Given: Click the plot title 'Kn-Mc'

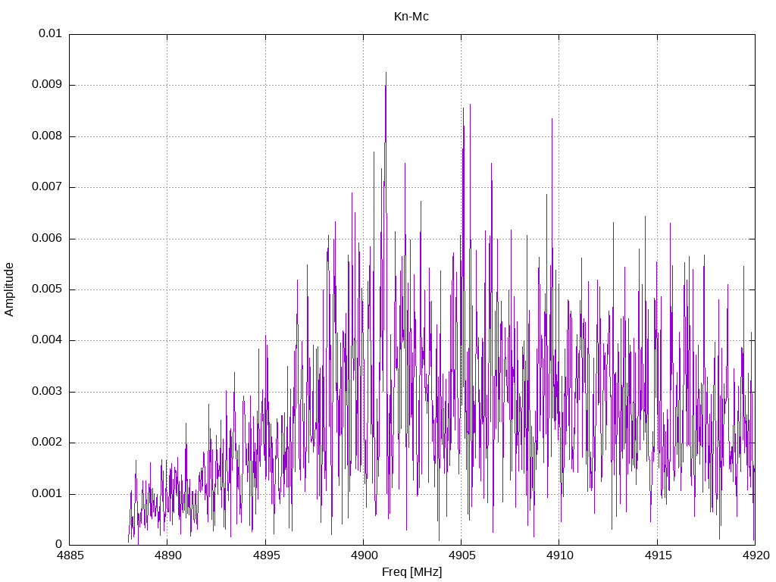Looking at the screenshot, I should [411, 17].
